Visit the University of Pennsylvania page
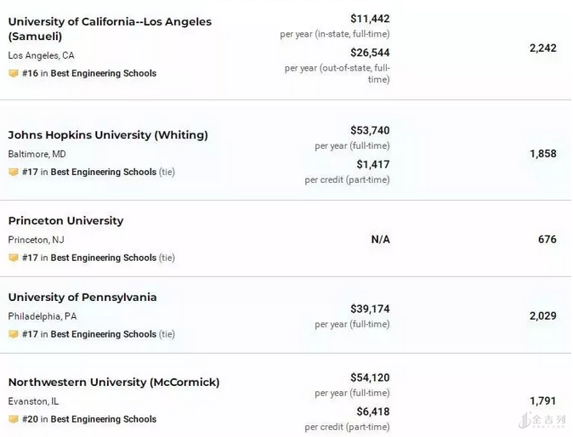The image size is (573, 437). [82, 298]
